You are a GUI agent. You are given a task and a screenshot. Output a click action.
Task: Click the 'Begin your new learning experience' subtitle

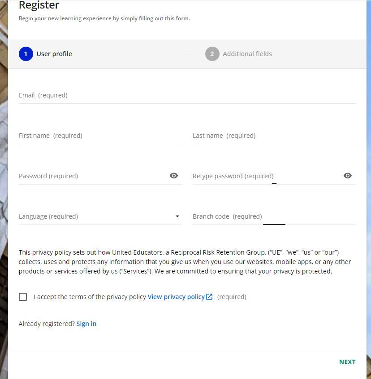point(104,18)
